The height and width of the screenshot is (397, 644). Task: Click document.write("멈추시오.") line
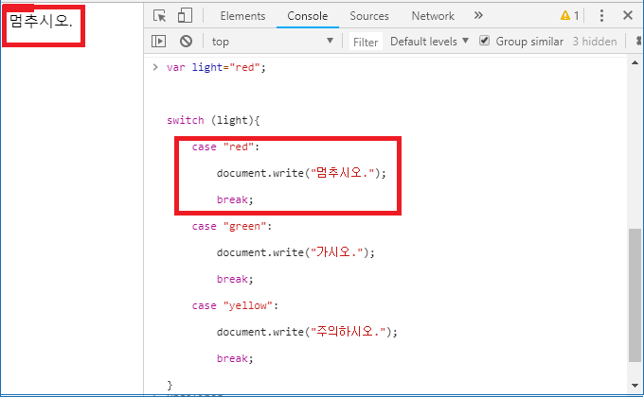coord(301,173)
